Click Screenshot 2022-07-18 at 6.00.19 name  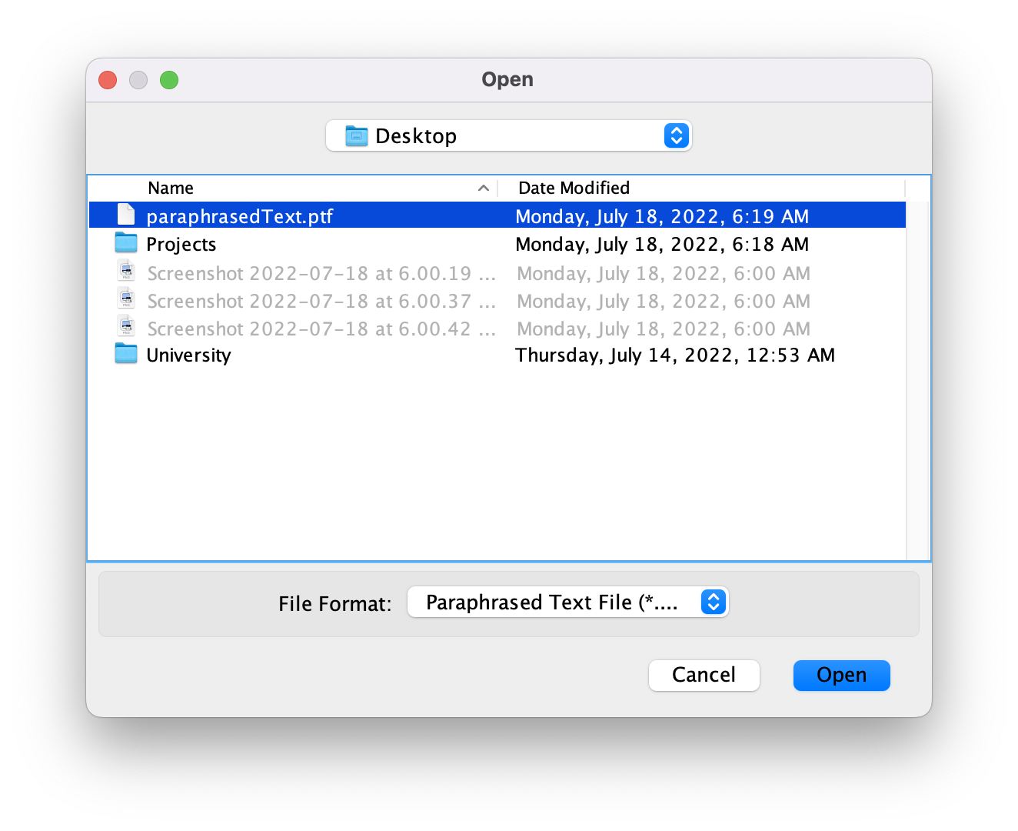[321, 273]
